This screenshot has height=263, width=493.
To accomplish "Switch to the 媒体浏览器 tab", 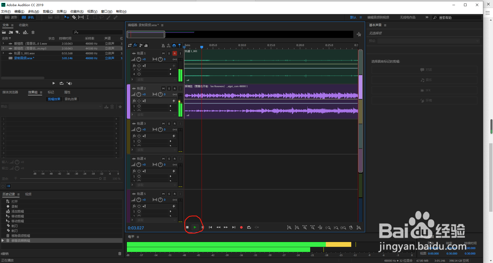I will [x=10, y=92].
